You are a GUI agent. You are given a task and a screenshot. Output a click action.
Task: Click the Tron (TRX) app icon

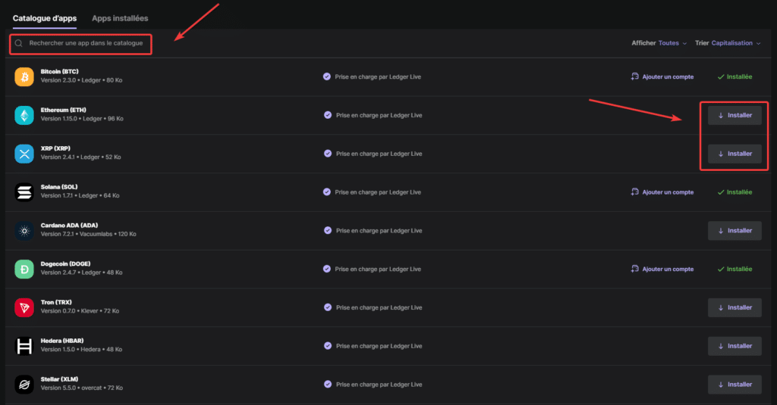point(24,307)
